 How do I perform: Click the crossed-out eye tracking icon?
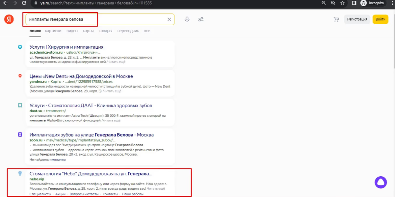tap(333, 3)
